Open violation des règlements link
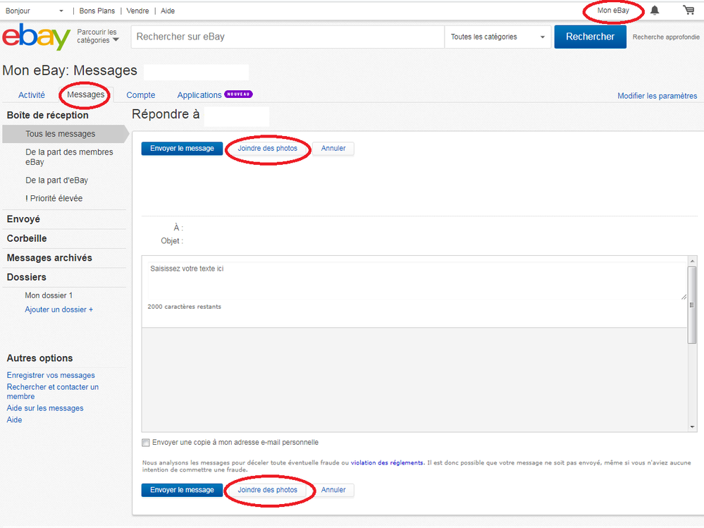The image size is (704, 528). click(x=387, y=462)
